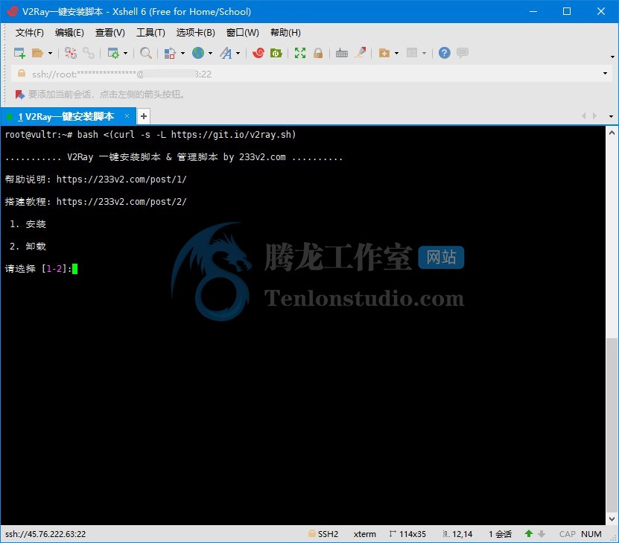Click the git.io/v2ray.sh URL in command

pyautogui.click(x=231, y=135)
